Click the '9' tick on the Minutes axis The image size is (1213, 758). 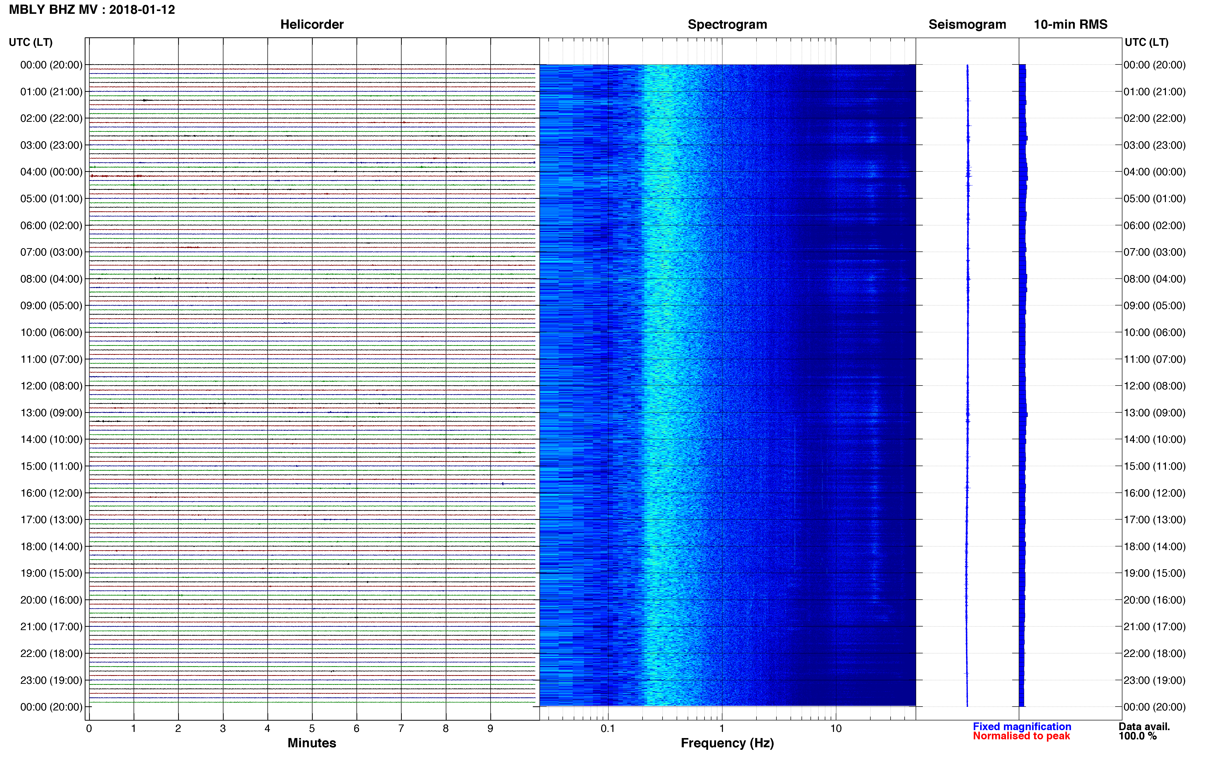tap(490, 728)
